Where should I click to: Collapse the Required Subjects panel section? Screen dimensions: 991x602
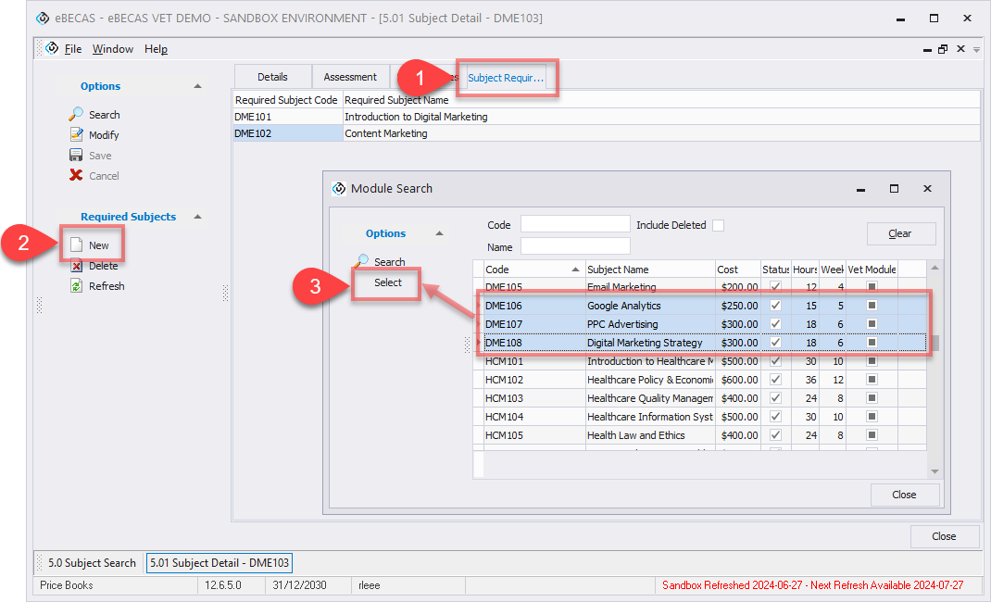tap(197, 217)
